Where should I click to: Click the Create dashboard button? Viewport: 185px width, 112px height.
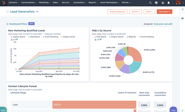[117, 12]
